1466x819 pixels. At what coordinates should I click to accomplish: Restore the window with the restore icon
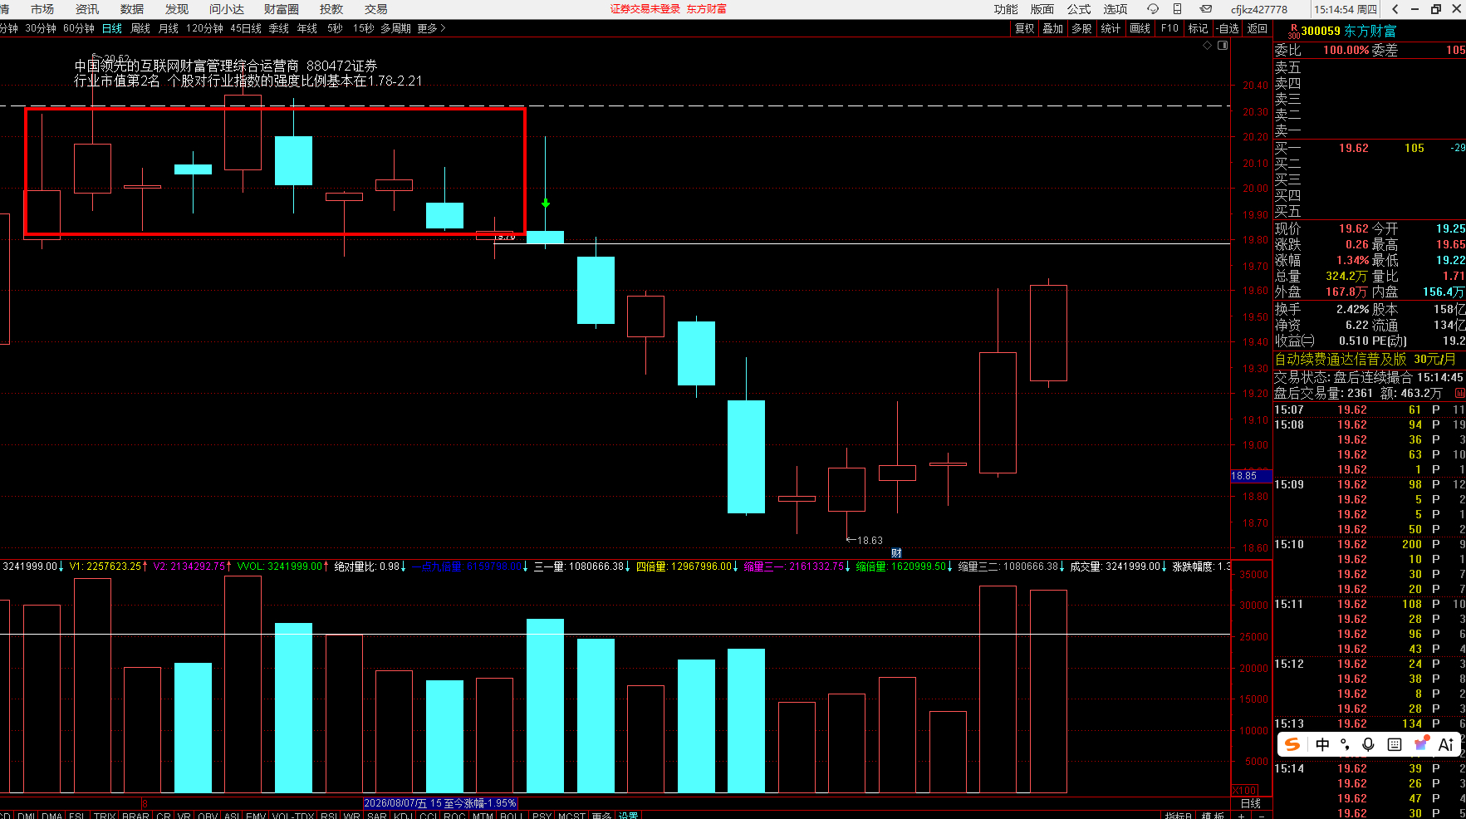1436,9
